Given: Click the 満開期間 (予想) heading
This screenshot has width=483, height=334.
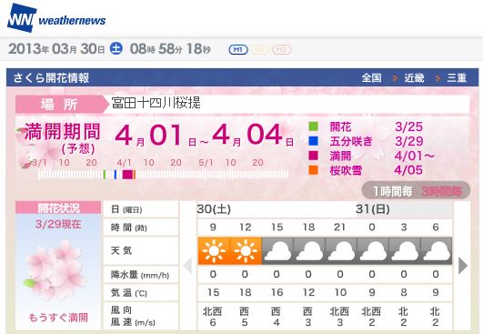Looking at the screenshot, I should 63,138.
